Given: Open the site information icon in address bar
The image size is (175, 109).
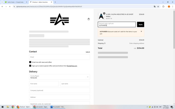Looking at the screenshot, I should tap(14, 7).
